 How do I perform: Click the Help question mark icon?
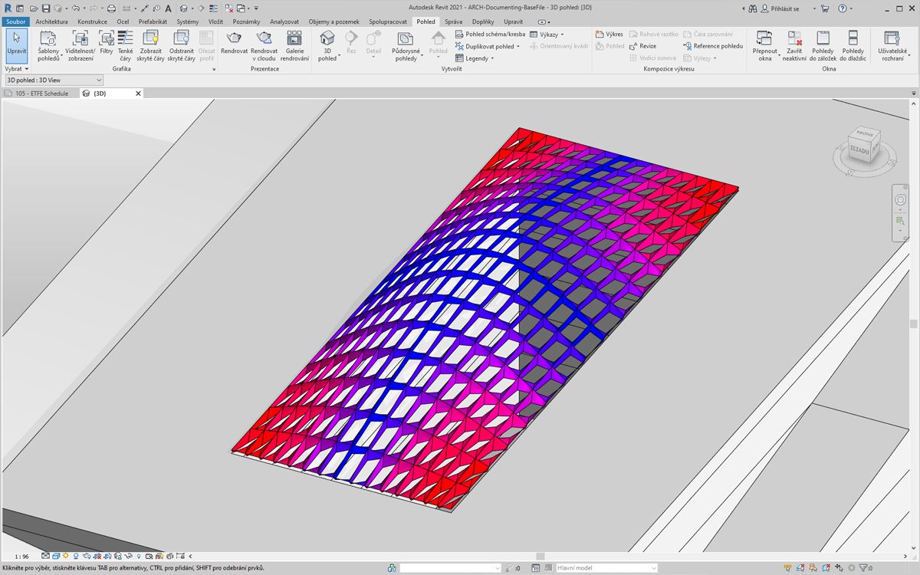click(x=843, y=8)
